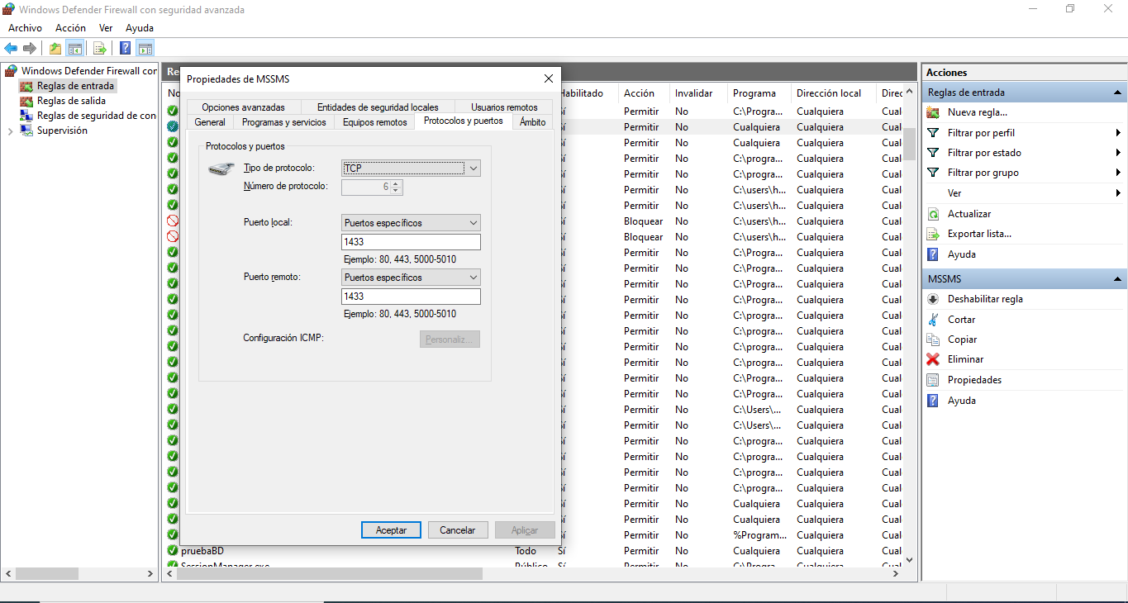Switch to Entidades de seguridad locales tab
Image resolution: width=1128 pixels, height=603 pixels.
point(378,107)
